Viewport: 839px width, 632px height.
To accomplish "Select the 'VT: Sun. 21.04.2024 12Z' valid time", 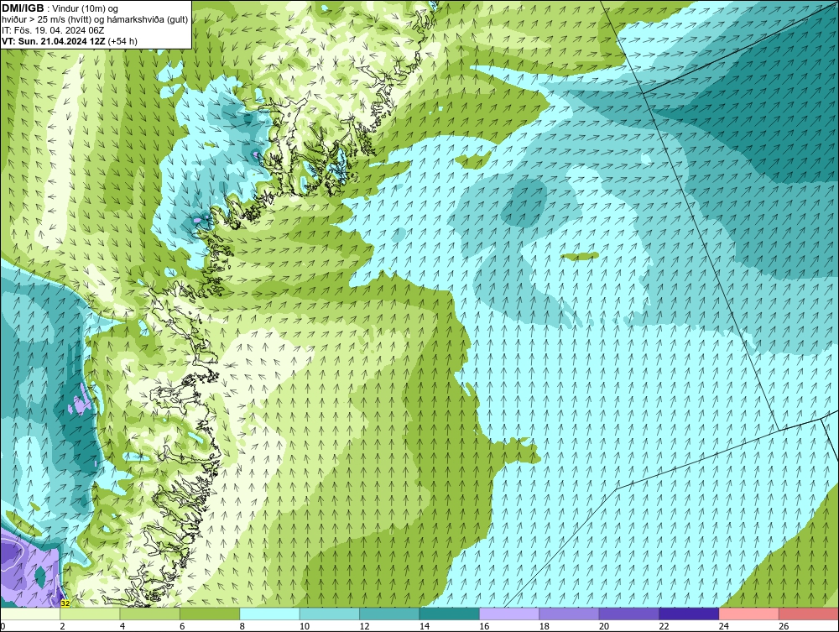I will pyautogui.click(x=54, y=41).
